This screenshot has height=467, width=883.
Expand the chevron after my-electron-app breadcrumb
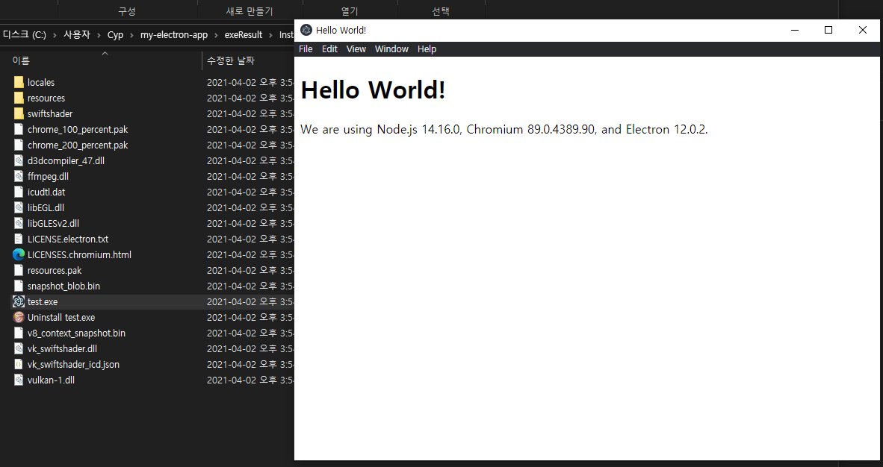click(x=216, y=35)
